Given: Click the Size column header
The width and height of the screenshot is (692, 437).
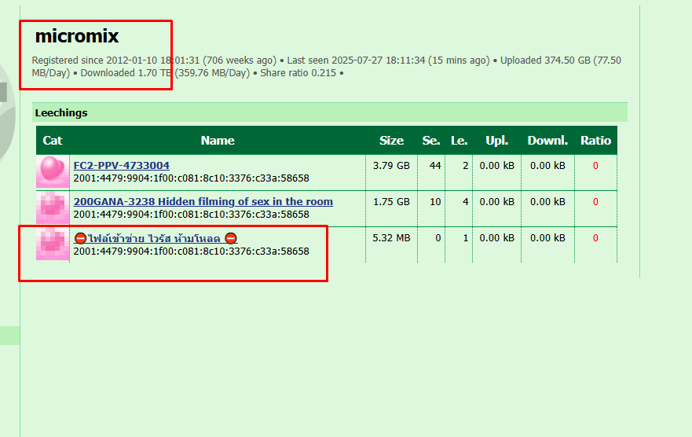Looking at the screenshot, I should tap(391, 141).
